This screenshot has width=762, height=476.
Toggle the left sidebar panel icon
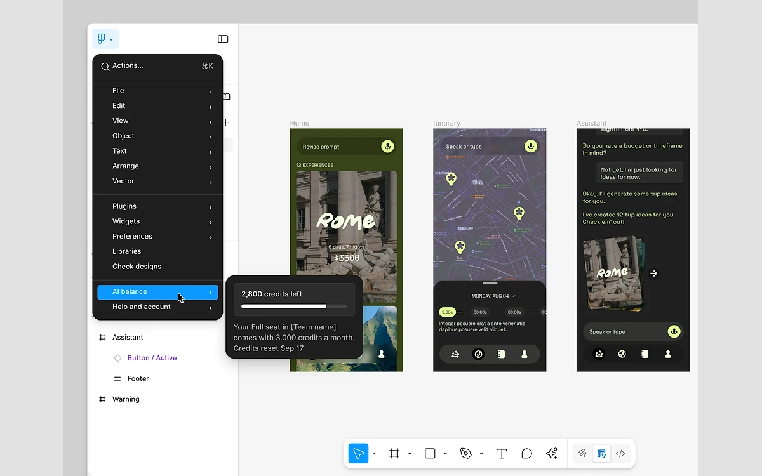(223, 39)
